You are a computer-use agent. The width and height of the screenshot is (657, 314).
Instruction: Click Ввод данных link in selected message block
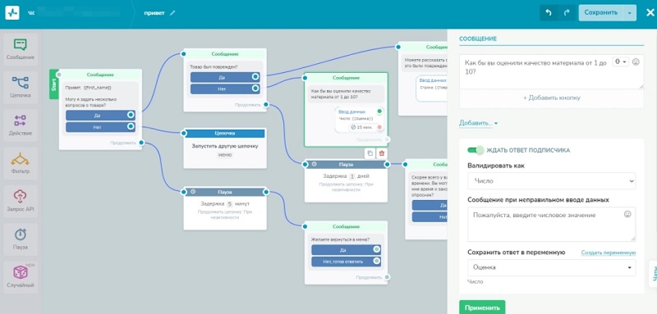click(351, 112)
